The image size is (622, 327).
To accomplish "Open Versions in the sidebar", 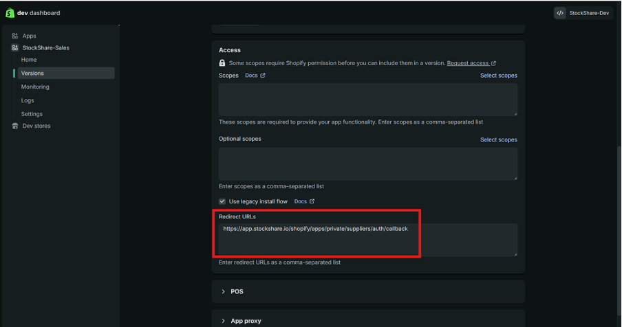I will (32, 73).
